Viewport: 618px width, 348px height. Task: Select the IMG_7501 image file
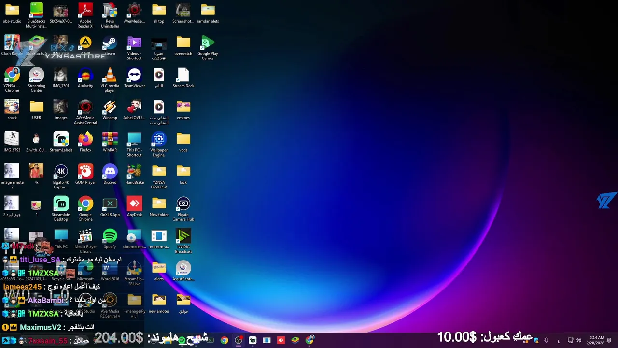[x=61, y=78]
